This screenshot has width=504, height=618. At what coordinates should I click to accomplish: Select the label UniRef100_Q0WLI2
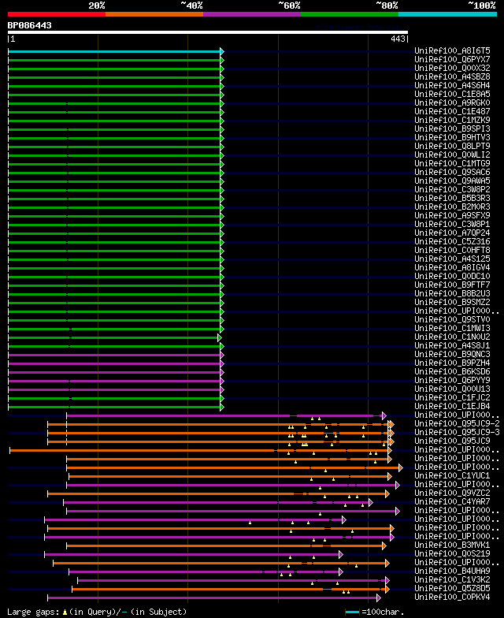tap(452, 154)
